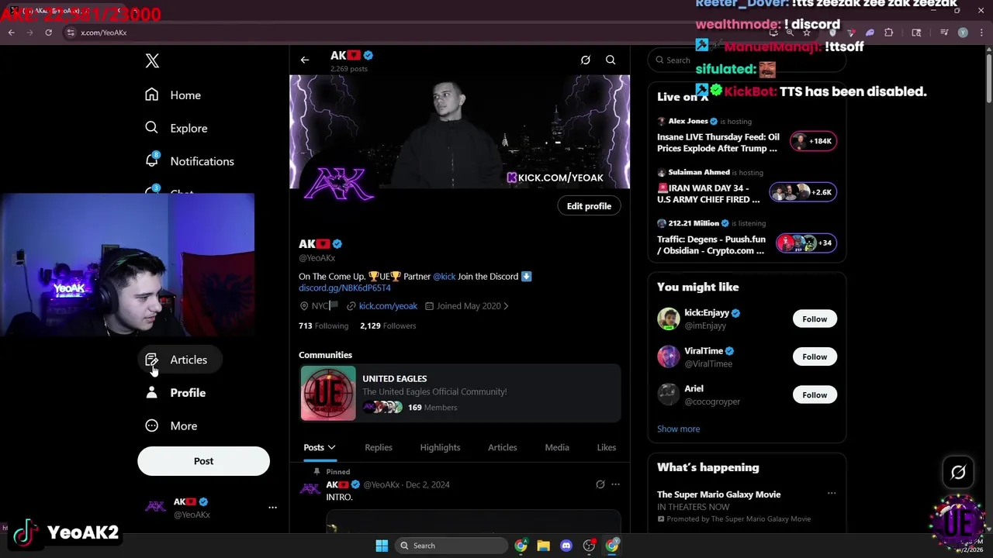Open Discord from taskbar

(x=566, y=546)
